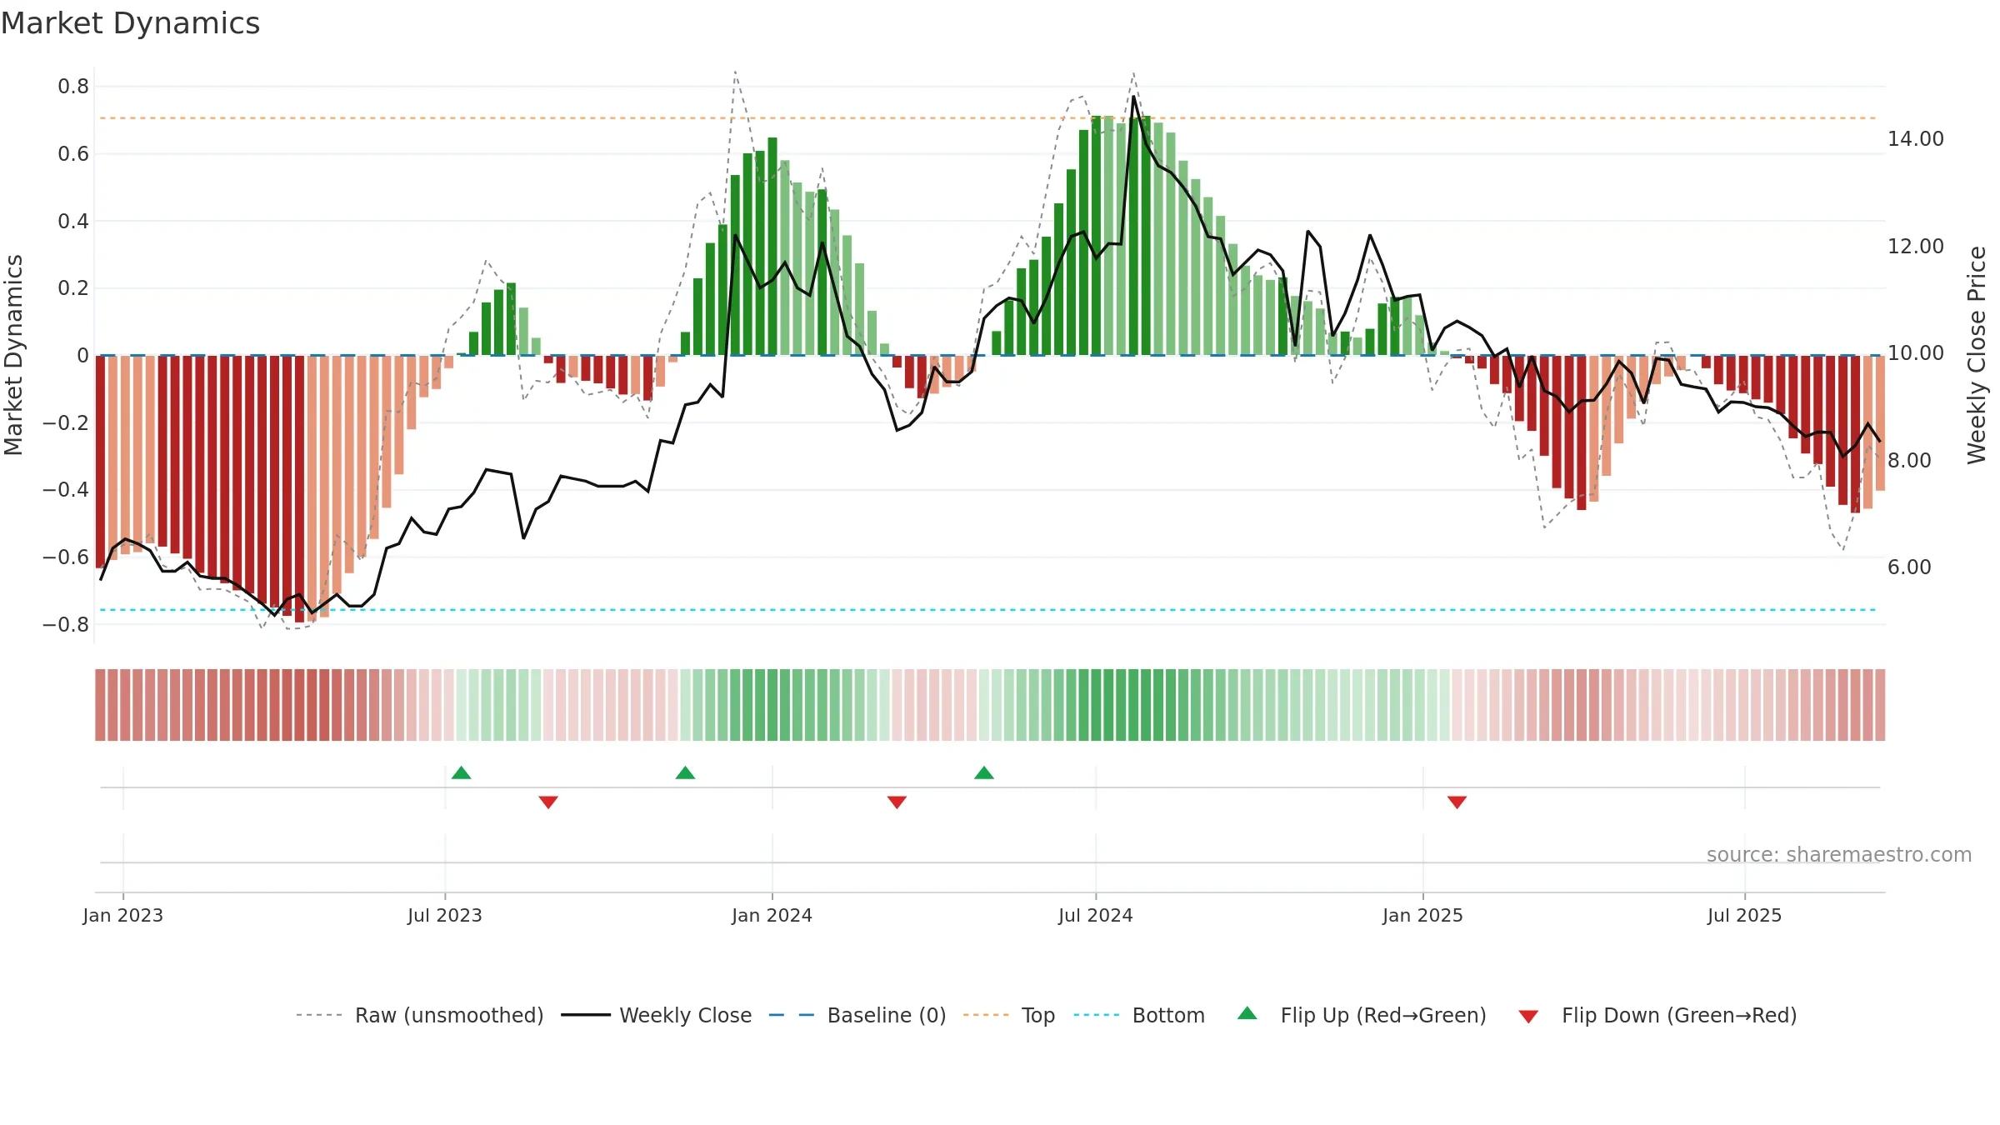This screenshot has width=2000, height=1125.
Task: Click the 0.8 left axis tick label
Action: pyautogui.click(x=73, y=87)
